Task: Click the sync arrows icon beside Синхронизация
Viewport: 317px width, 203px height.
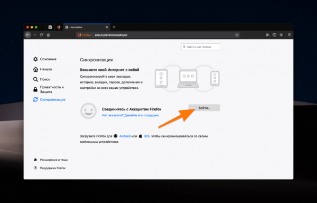Action: pyautogui.click(x=35, y=99)
